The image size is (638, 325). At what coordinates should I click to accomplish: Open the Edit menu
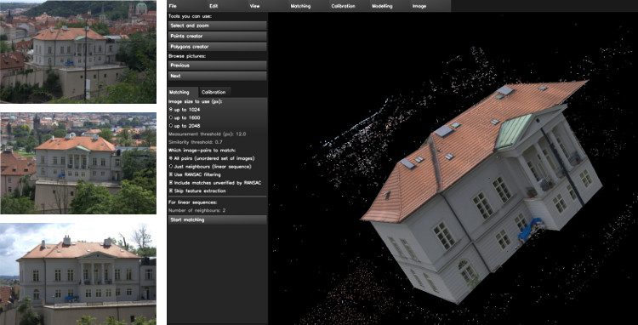point(228,6)
